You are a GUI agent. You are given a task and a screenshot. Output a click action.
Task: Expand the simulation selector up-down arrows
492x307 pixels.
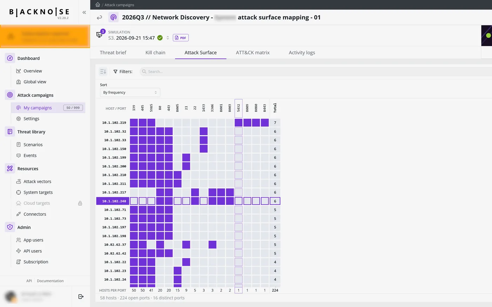pos(168,38)
